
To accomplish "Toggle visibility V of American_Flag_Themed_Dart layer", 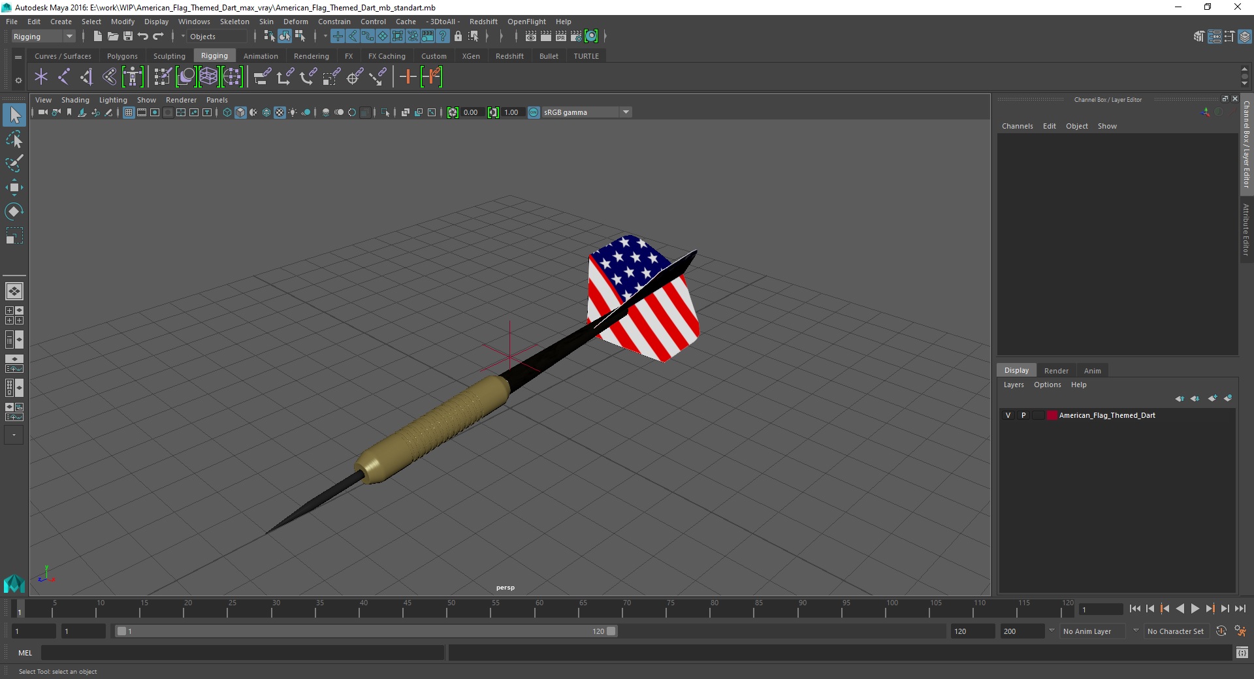I will [x=1008, y=415].
